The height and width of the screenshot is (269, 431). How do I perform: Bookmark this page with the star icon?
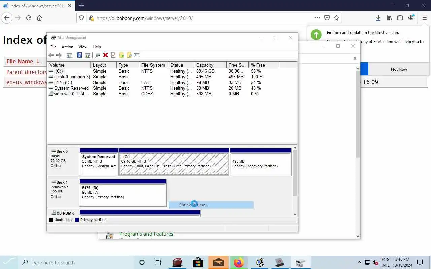click(336, 18)
